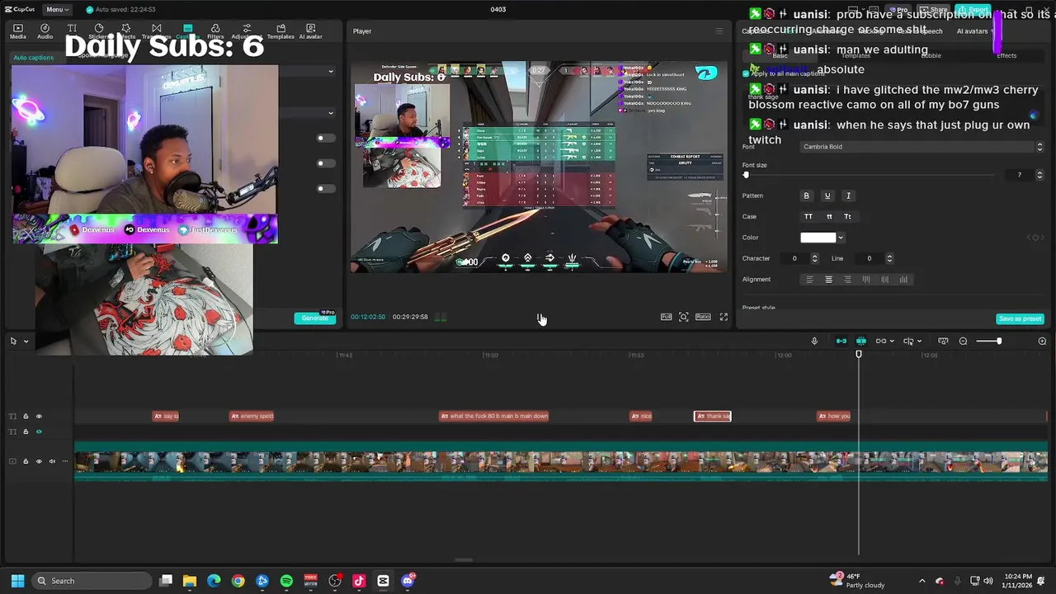The width and height of the screenshot is (1056, 594).
Task: Open Spotify from the taskbar
Action: coord(286,581)
